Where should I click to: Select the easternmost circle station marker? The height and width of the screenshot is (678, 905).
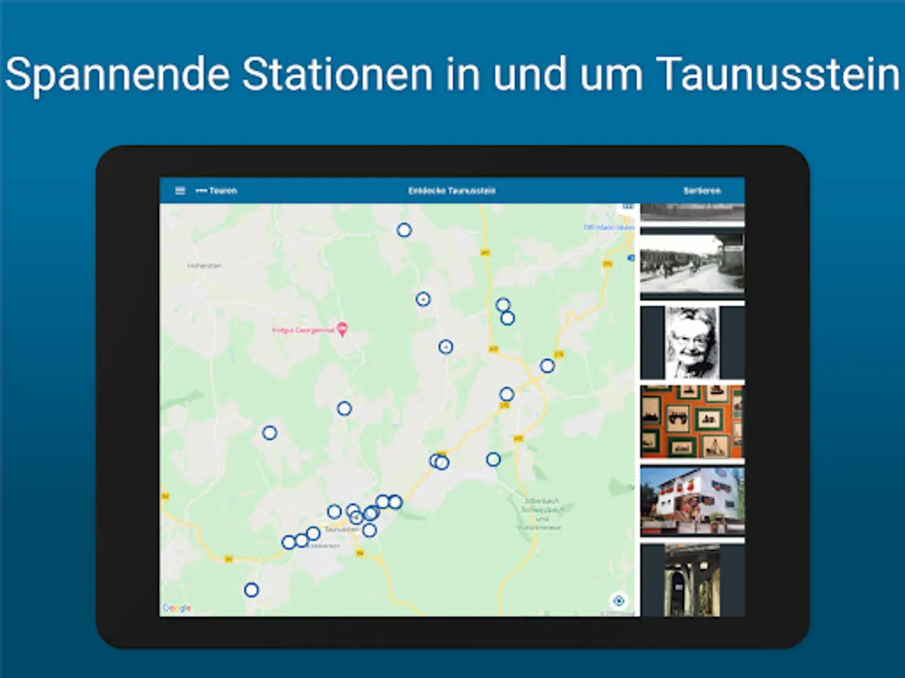click(548, 365)
